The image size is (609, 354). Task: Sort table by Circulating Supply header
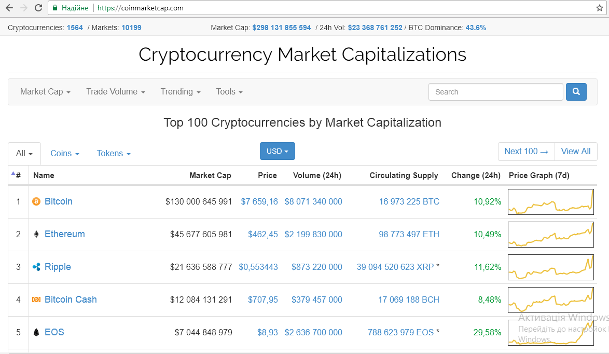coord(404,175)
